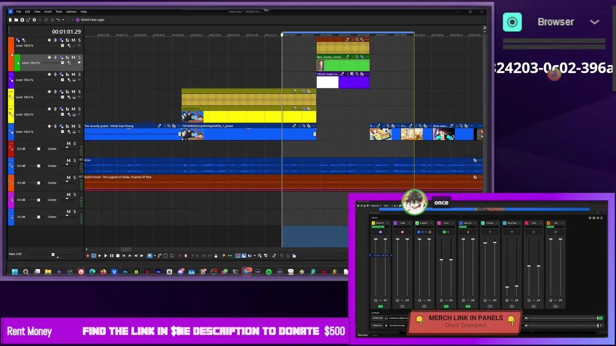Image resolution: width=616 pixels, height=346 pixels.
Task: Open the File menu
Action: [x=19, y=12]
